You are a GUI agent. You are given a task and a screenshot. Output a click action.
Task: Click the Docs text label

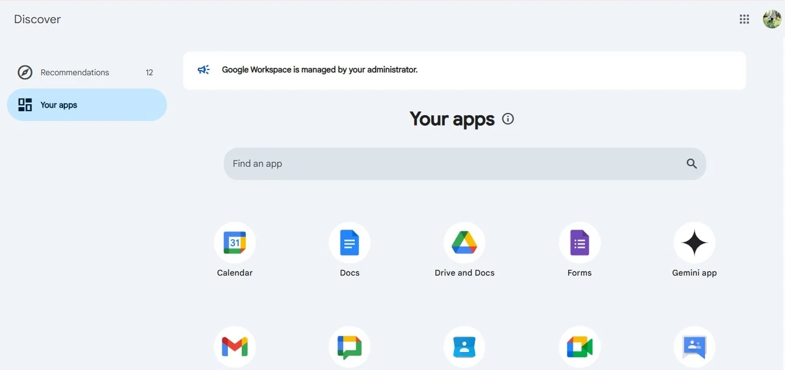coord(350,273)
